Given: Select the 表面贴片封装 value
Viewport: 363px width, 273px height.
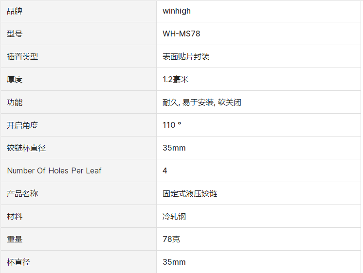Looking at the screenshot, I should [186, 57].
